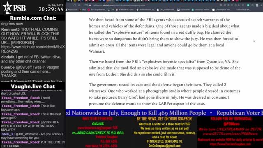
Task: Click the word 'Walmart.' in the article
Action: [97, 51]
